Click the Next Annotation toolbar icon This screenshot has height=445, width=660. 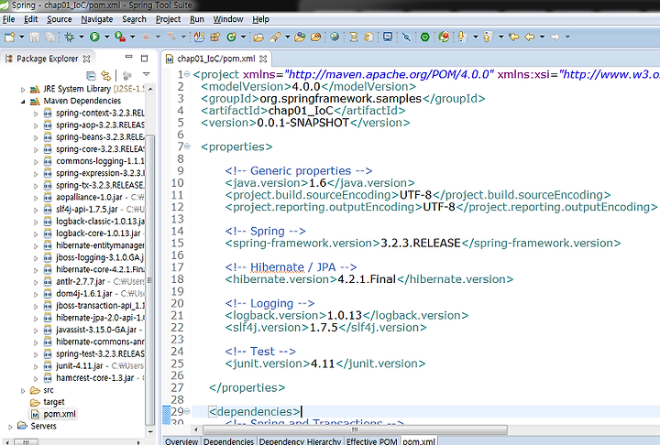462,37
